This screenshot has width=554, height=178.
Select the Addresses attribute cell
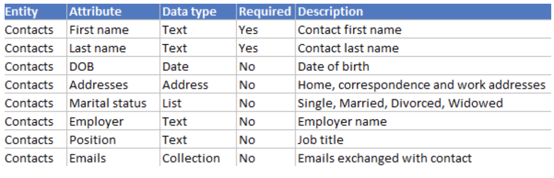pyautogui.click(x=113, y=85)
